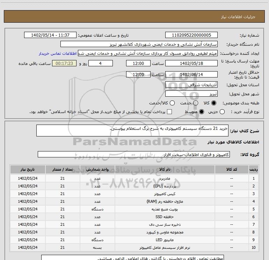The width and height of the screenshot is (269, 260).
Task: Click the تاریخ نیاز column header
Action: [x=28, y=169]
